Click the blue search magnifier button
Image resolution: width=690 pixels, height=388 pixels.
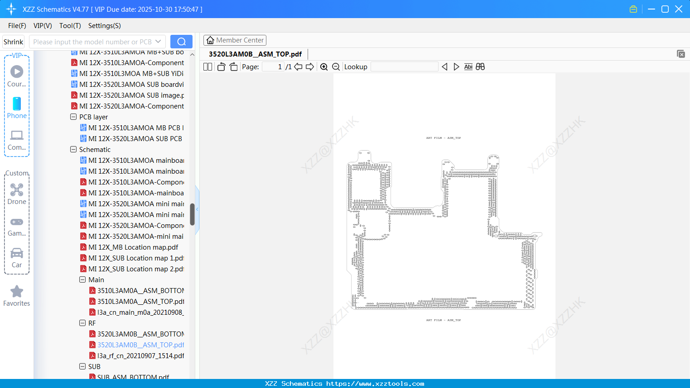181,42
